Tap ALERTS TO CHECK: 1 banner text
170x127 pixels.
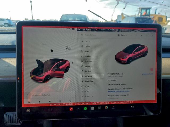pyautogui.click(x=122, y=102)
